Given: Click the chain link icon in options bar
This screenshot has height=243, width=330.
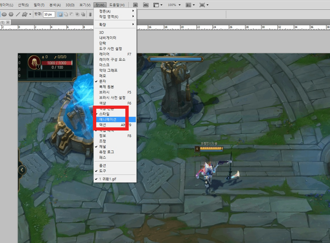Looking at the screenshot, I should [x=90, y=14].
